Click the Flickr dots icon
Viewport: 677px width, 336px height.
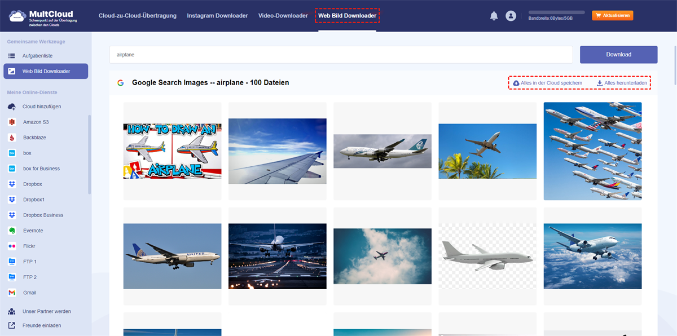[12, 246]
